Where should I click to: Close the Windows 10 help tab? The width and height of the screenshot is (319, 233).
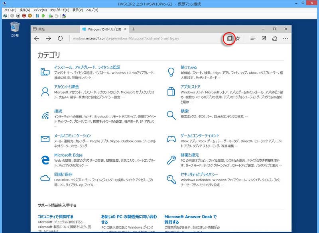(125, 29)
